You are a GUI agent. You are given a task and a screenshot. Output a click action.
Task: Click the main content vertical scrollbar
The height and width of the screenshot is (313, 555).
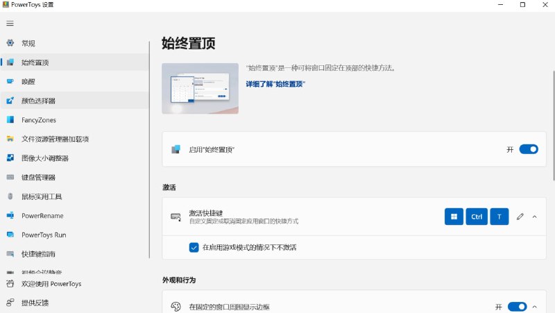pos(554,126)
